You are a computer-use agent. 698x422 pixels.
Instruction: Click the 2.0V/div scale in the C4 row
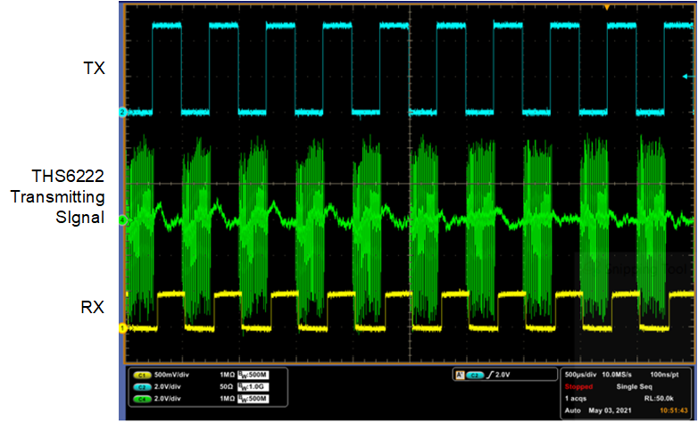click(168, 399)
